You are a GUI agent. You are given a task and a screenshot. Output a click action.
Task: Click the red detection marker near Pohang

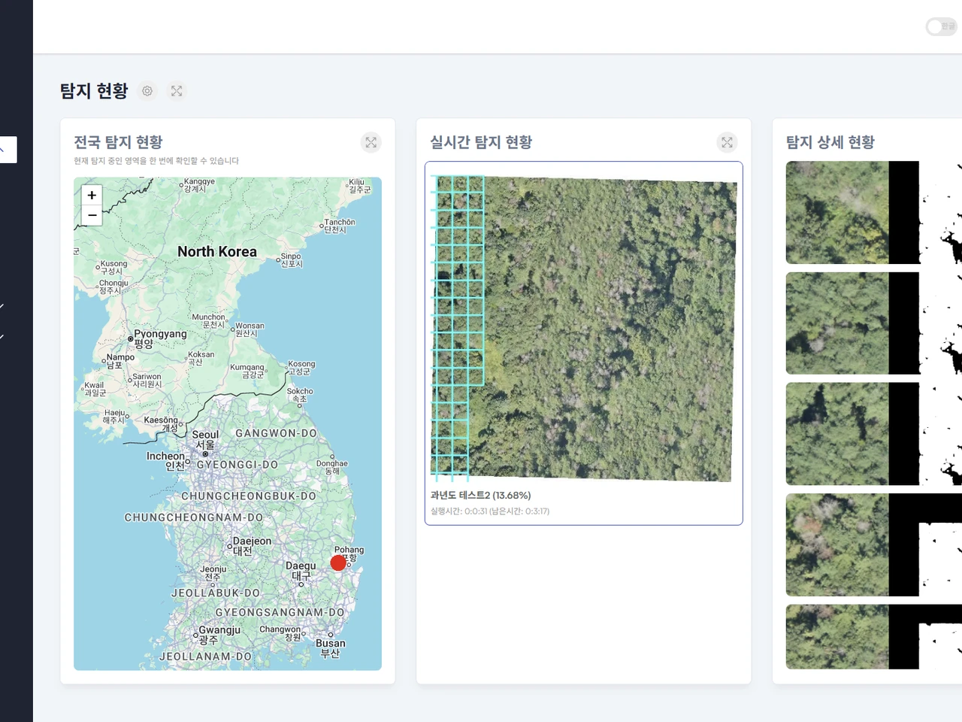(338, 563)
